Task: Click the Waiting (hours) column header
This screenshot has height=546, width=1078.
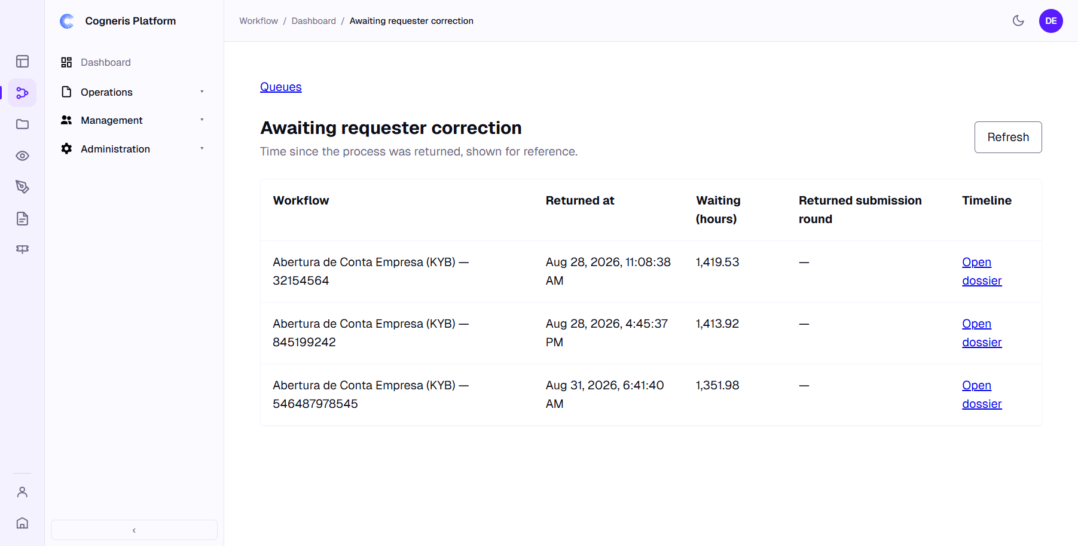Action: pyautogui.click(x=718, y=210)
